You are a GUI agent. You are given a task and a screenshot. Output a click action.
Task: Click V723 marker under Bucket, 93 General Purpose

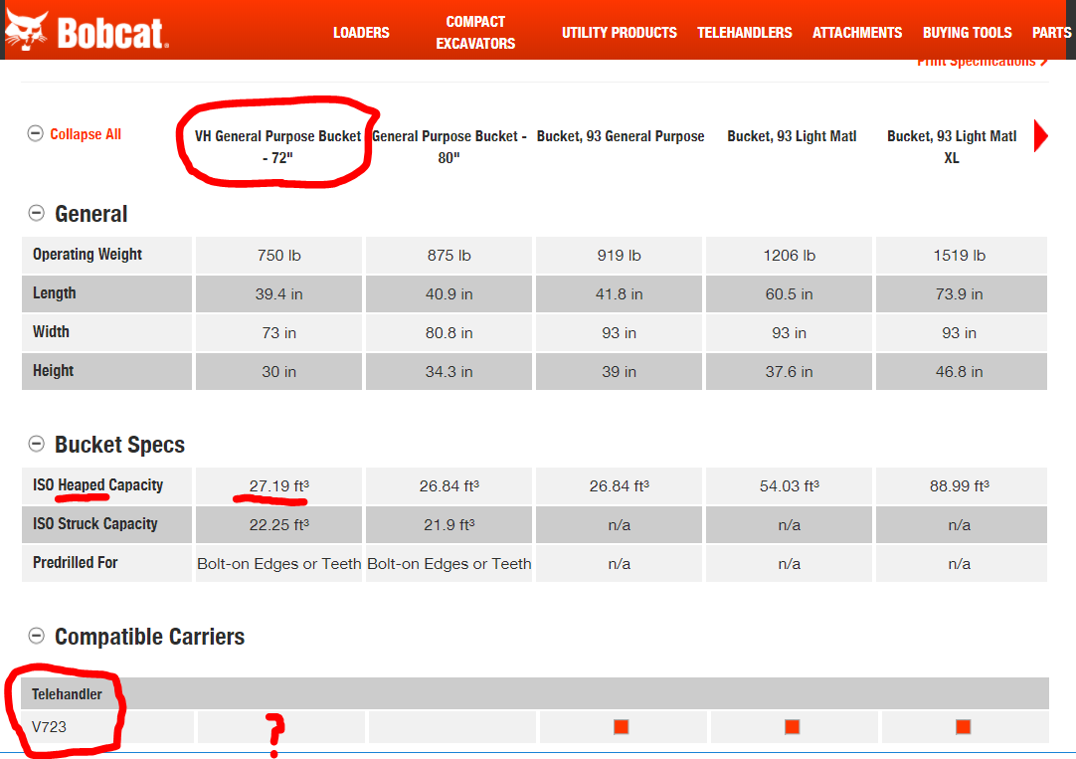(621, 727)
